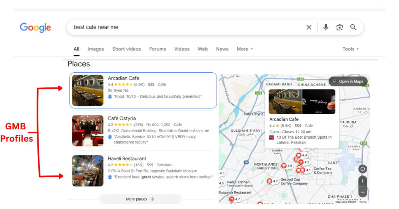Click the map pin rated 4.4

click(x=302, y=155)
